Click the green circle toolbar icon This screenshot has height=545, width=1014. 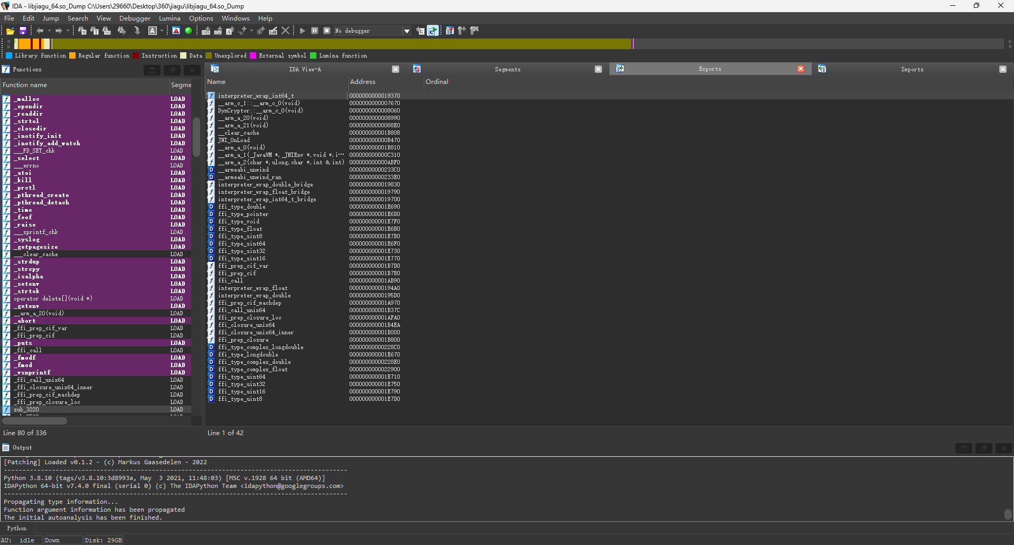pos(189,31)
